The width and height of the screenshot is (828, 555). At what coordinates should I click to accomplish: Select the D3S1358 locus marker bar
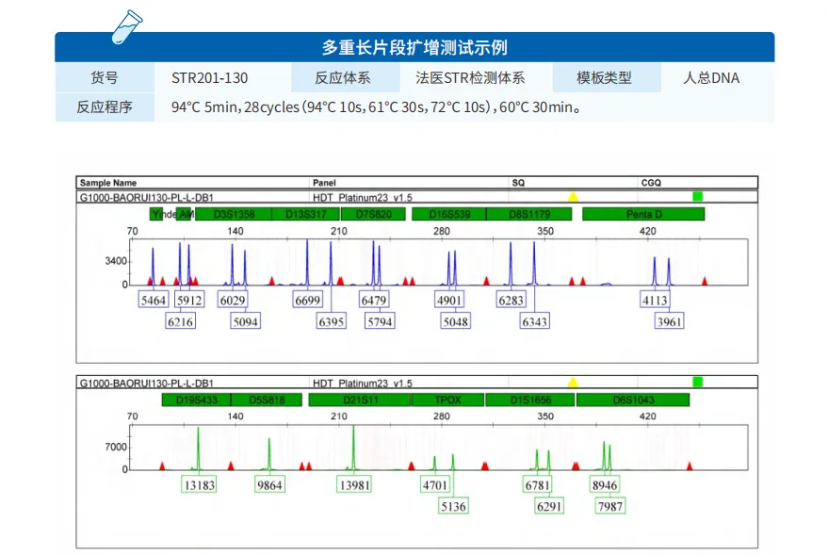234,215
